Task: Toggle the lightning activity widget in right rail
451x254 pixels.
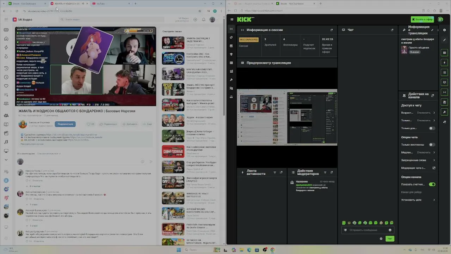Action: [445, 62]
